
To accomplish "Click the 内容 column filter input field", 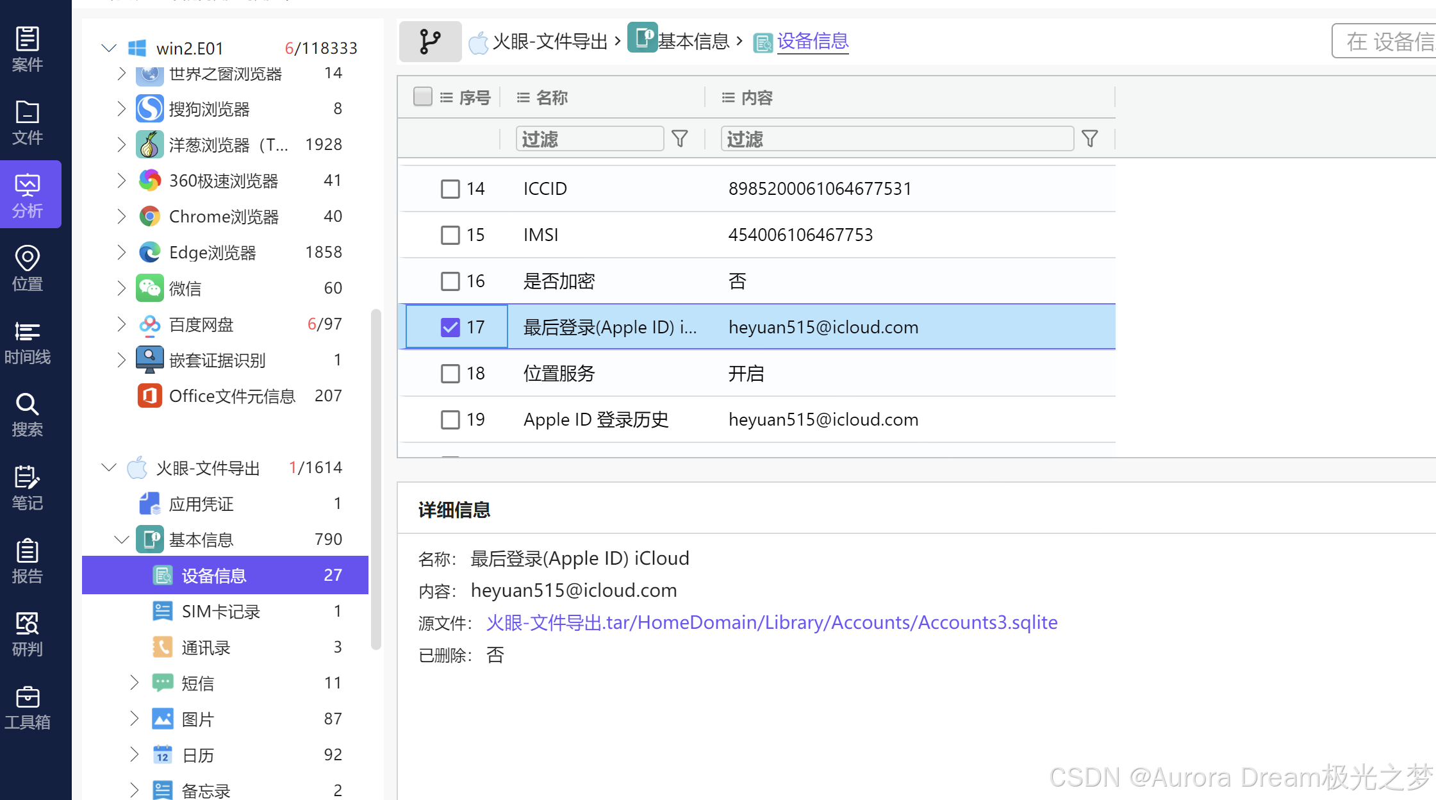I will (896, 138).
